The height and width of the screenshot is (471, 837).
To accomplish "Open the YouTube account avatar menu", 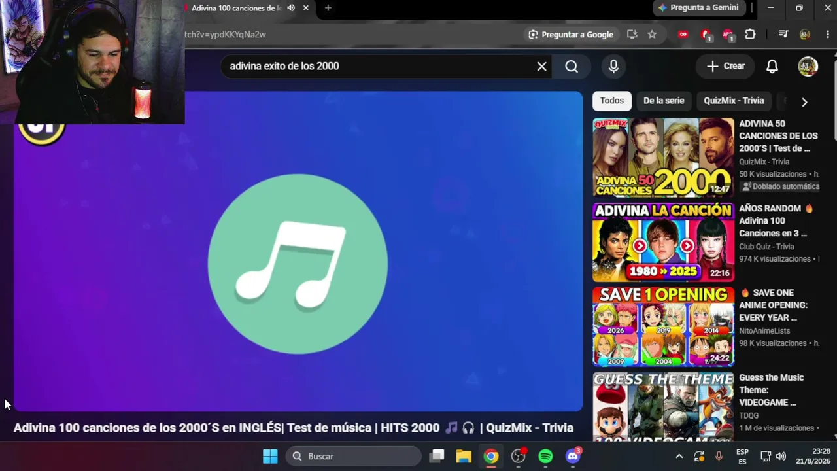I will 808,66.
